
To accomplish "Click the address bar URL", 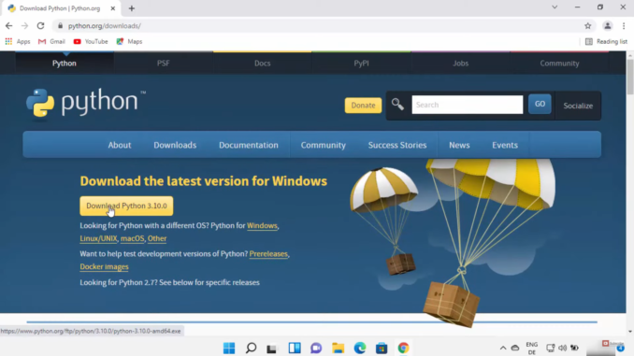I will tap(105, 26).
